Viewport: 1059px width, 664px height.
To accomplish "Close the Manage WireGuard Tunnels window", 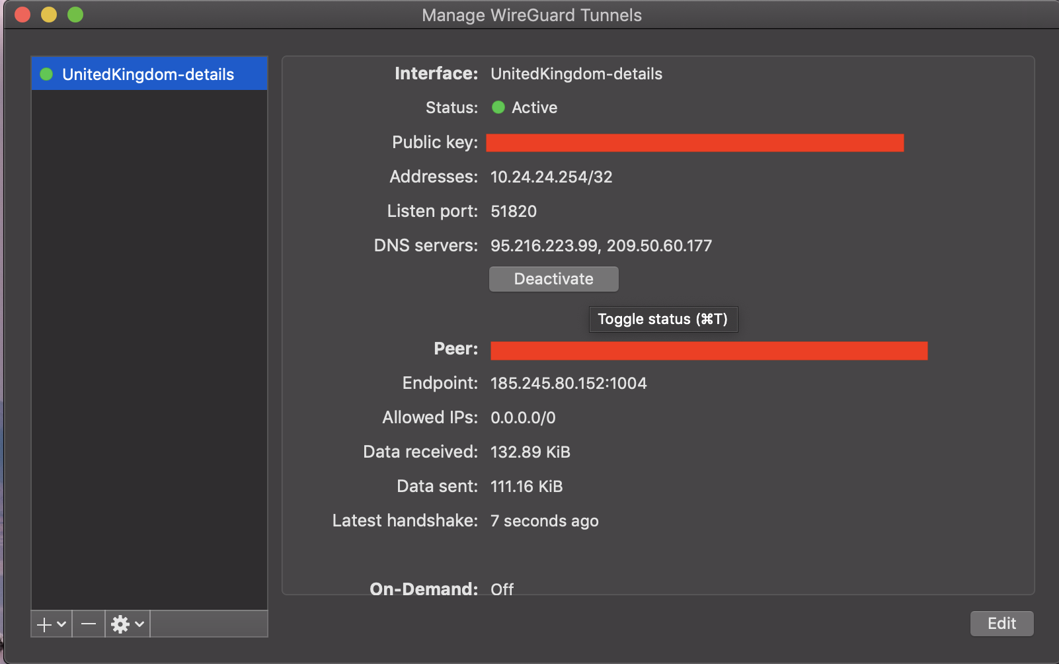I will pos(22,15).
